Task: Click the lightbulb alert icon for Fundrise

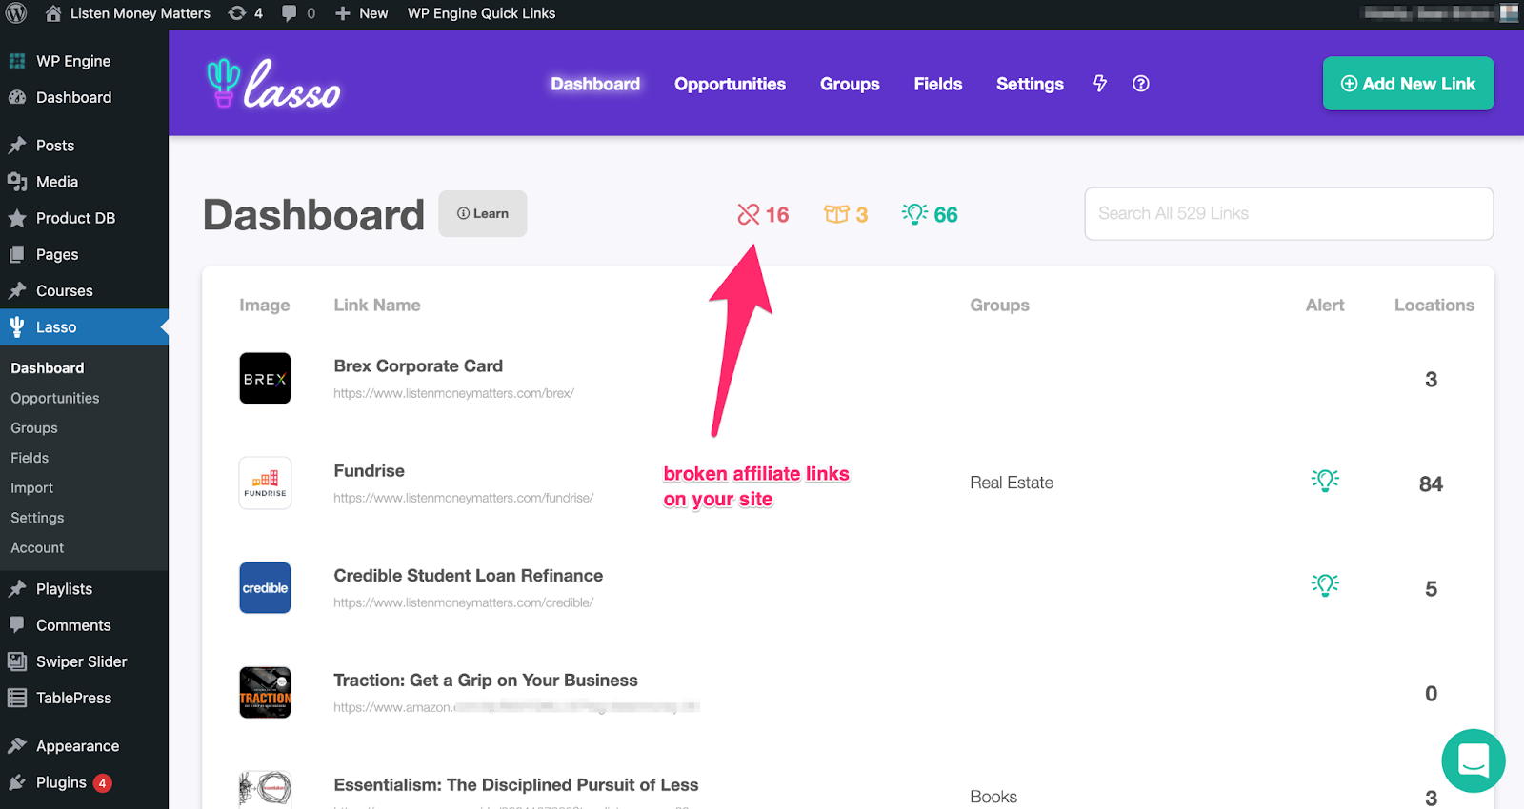Action: click(x=1325, y=480)
